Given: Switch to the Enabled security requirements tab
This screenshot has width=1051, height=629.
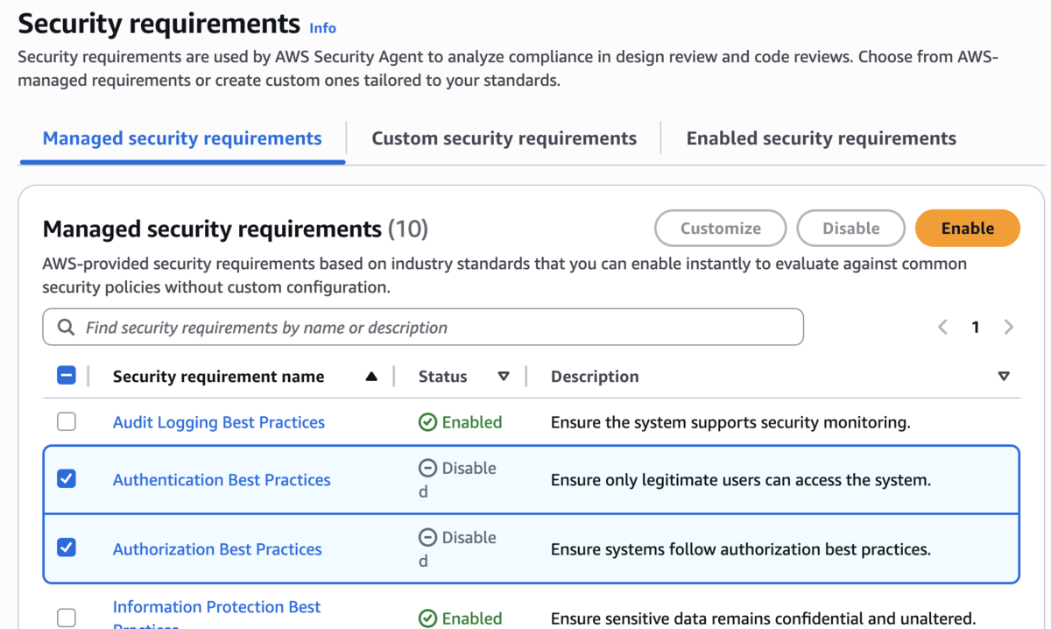Looking at the screenshot, I should pos(822,138).
